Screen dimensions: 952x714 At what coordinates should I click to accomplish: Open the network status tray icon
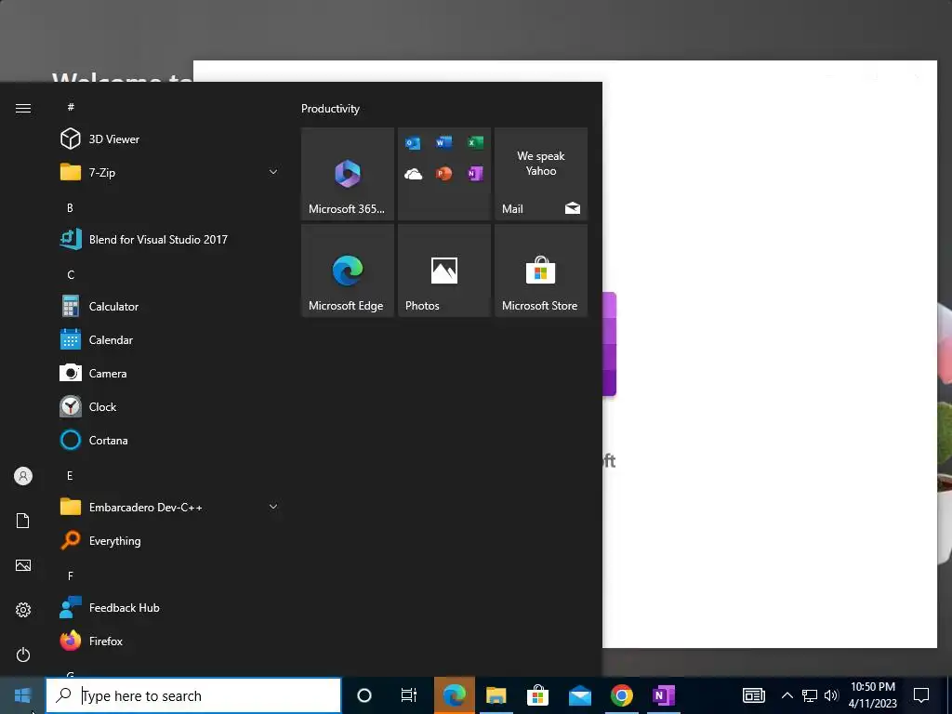(x=810, y=695)
